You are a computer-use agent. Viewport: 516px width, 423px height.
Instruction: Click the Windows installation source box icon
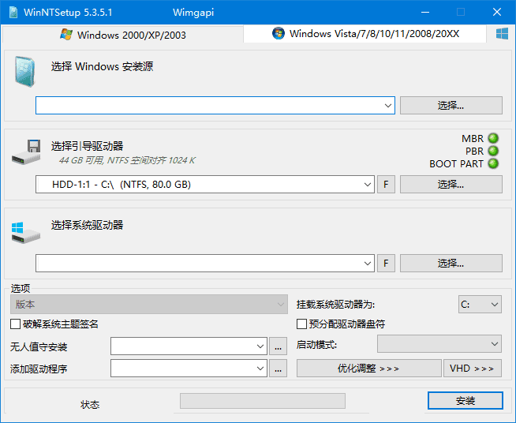coord(24,72)
